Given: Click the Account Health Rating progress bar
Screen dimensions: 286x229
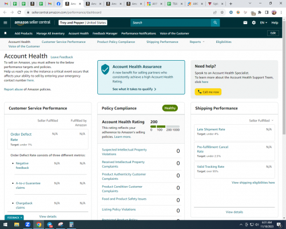Looking at the screenshot, I should [x=165, y=127].
